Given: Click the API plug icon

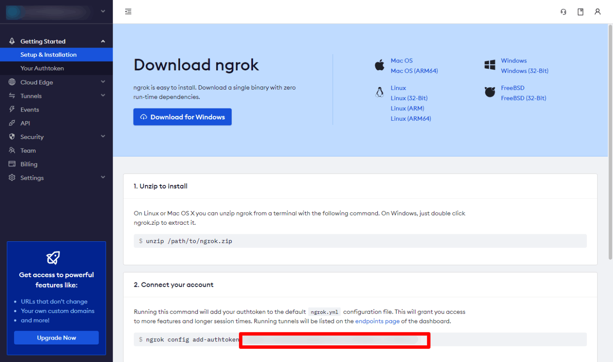Looking at the screenshot, I should pyautogui.click(x=12, y=123).
